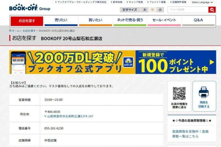Click 200万DL突破 banner text
The image size is (221, 147).
pyautogui.click(x=75, y=58)
